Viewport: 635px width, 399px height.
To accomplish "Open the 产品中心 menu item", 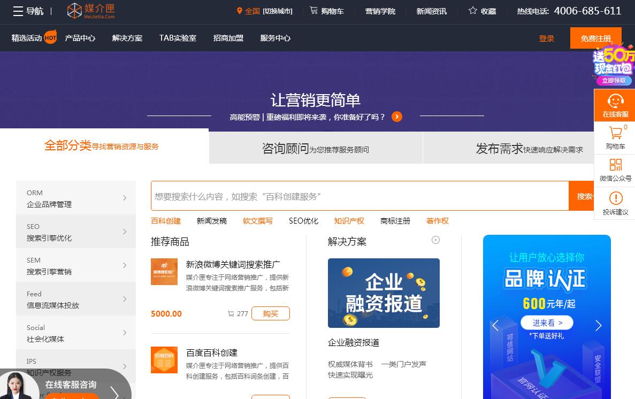I will (80, 38).
